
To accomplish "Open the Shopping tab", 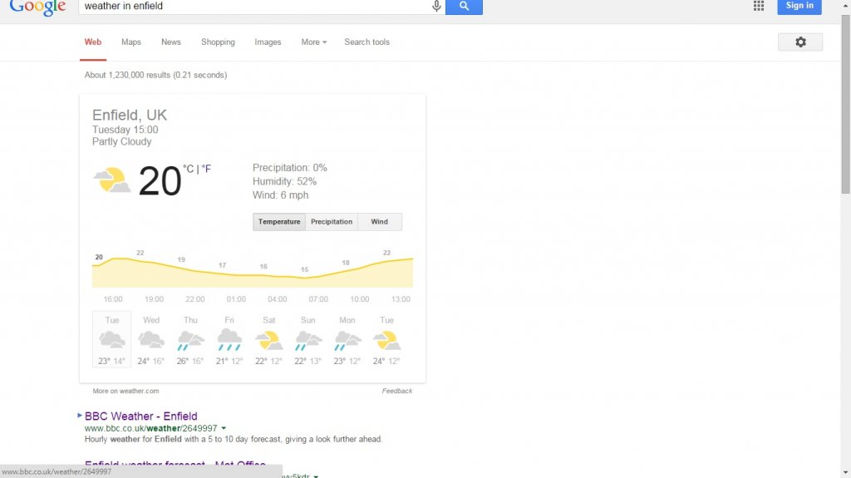I will click(x=219, y=42).
